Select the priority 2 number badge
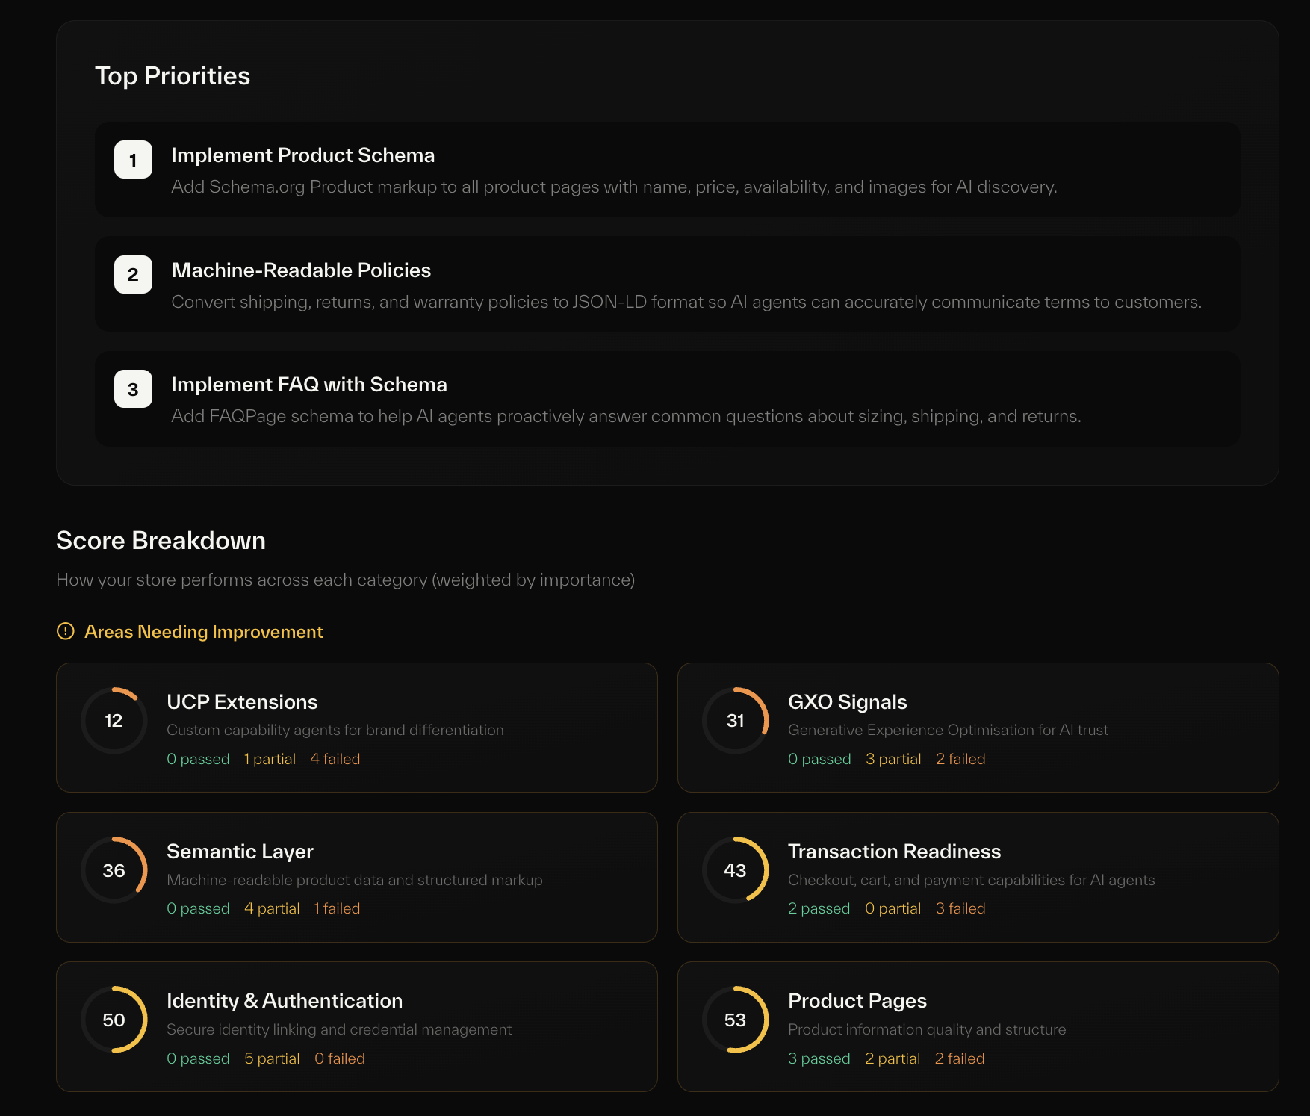1310x1116 pixels. pyautogui.click(x=132, y=274)
